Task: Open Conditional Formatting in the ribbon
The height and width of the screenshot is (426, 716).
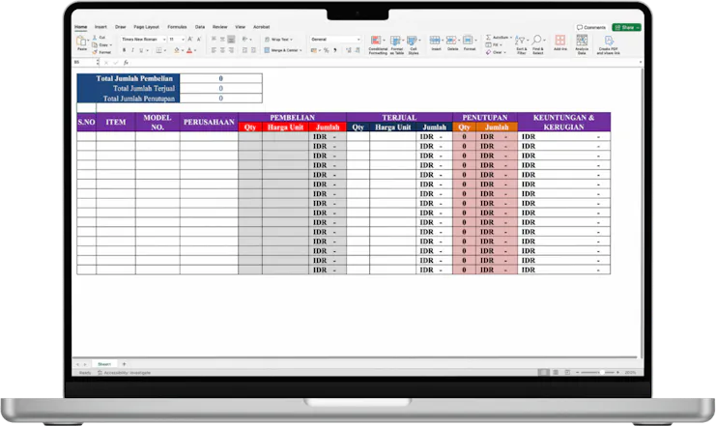Action: click(378, 44)
